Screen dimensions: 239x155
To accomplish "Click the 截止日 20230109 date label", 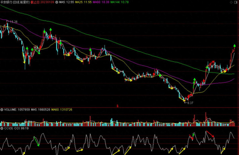I will [42, 2].
